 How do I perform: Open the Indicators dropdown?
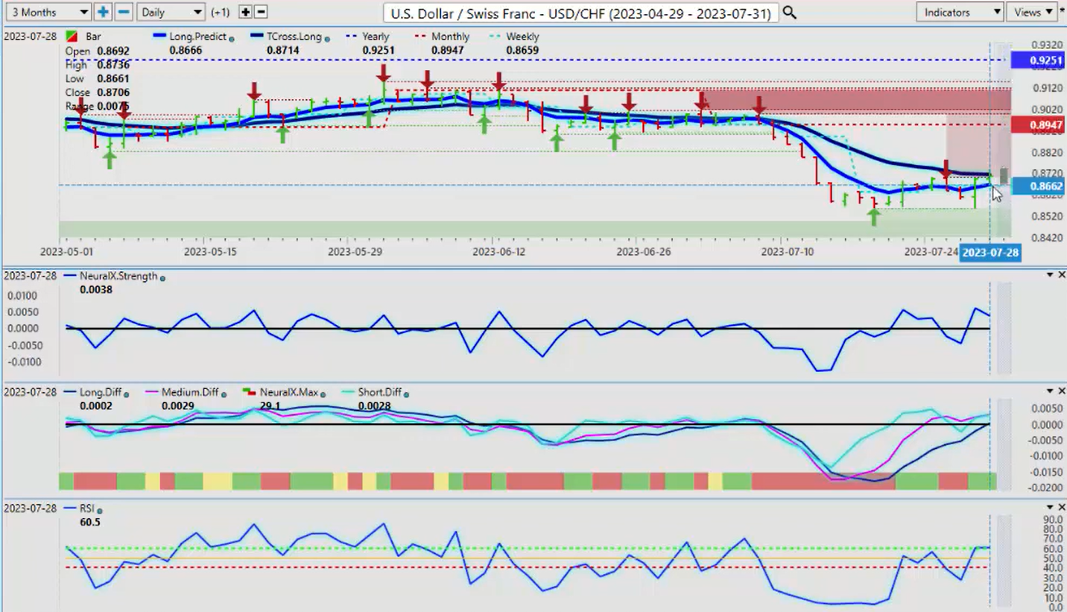tap(960, 12)
